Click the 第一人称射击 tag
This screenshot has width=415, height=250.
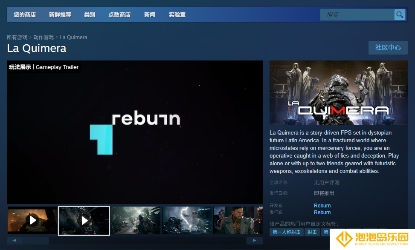[x=287, y=232]
